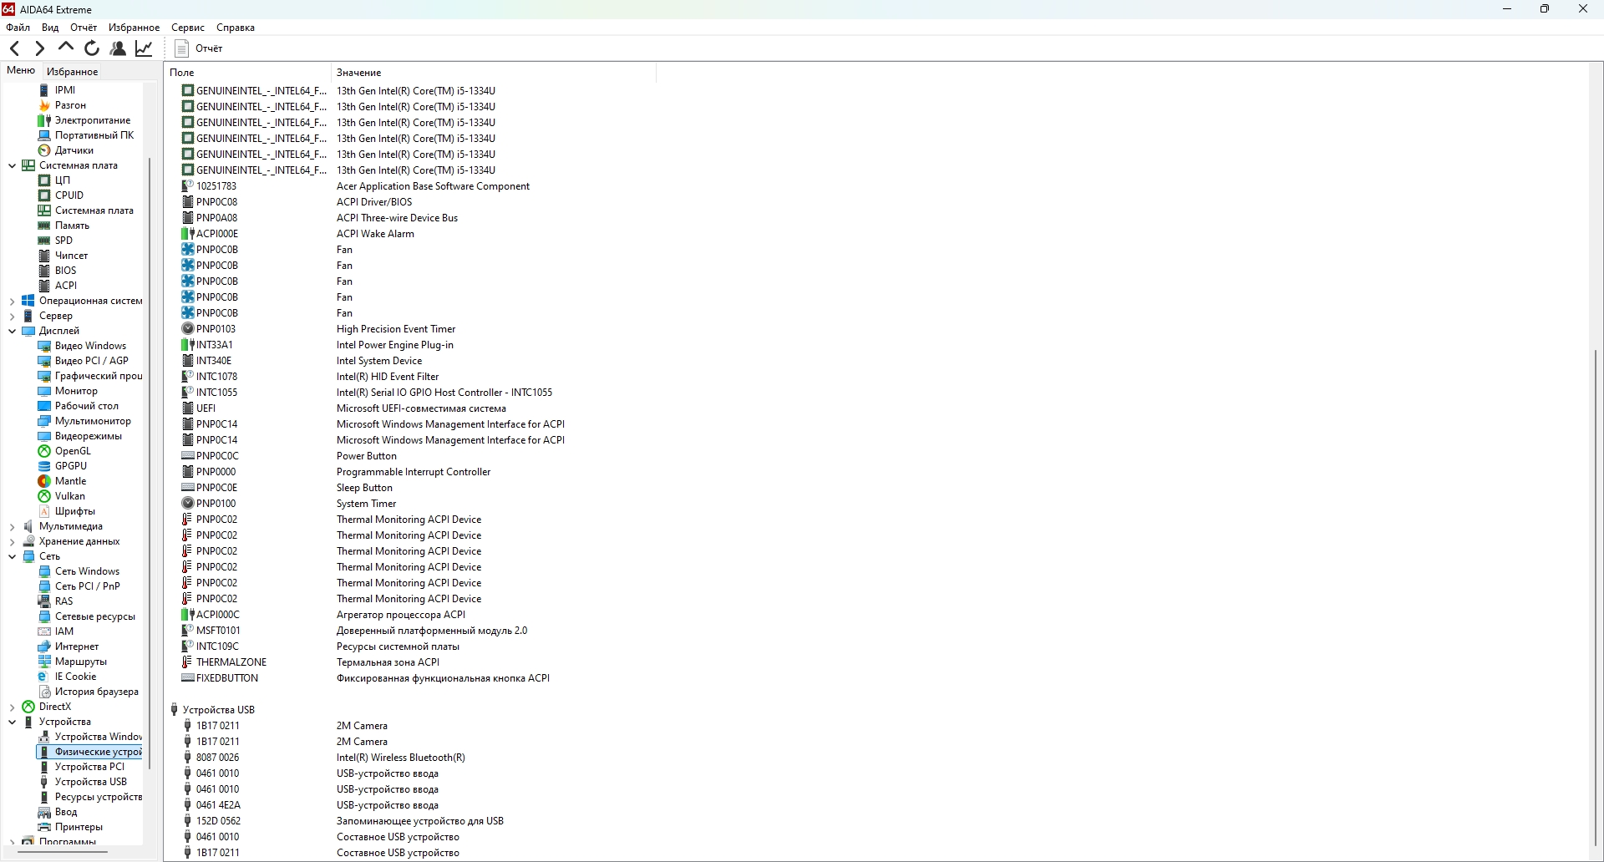The width and height of the screenshot is (1604, 862).
Task: Open the История браузера tree item
Action: coord(89,692)
